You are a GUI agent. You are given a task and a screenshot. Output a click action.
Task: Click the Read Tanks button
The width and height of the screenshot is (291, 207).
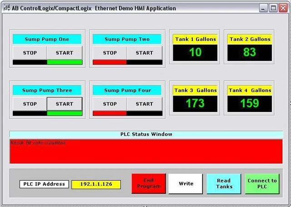tap(224, 184)
